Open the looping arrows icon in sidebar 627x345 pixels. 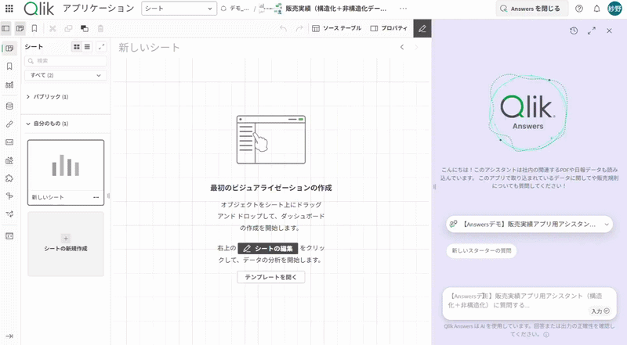click(9, 214)
